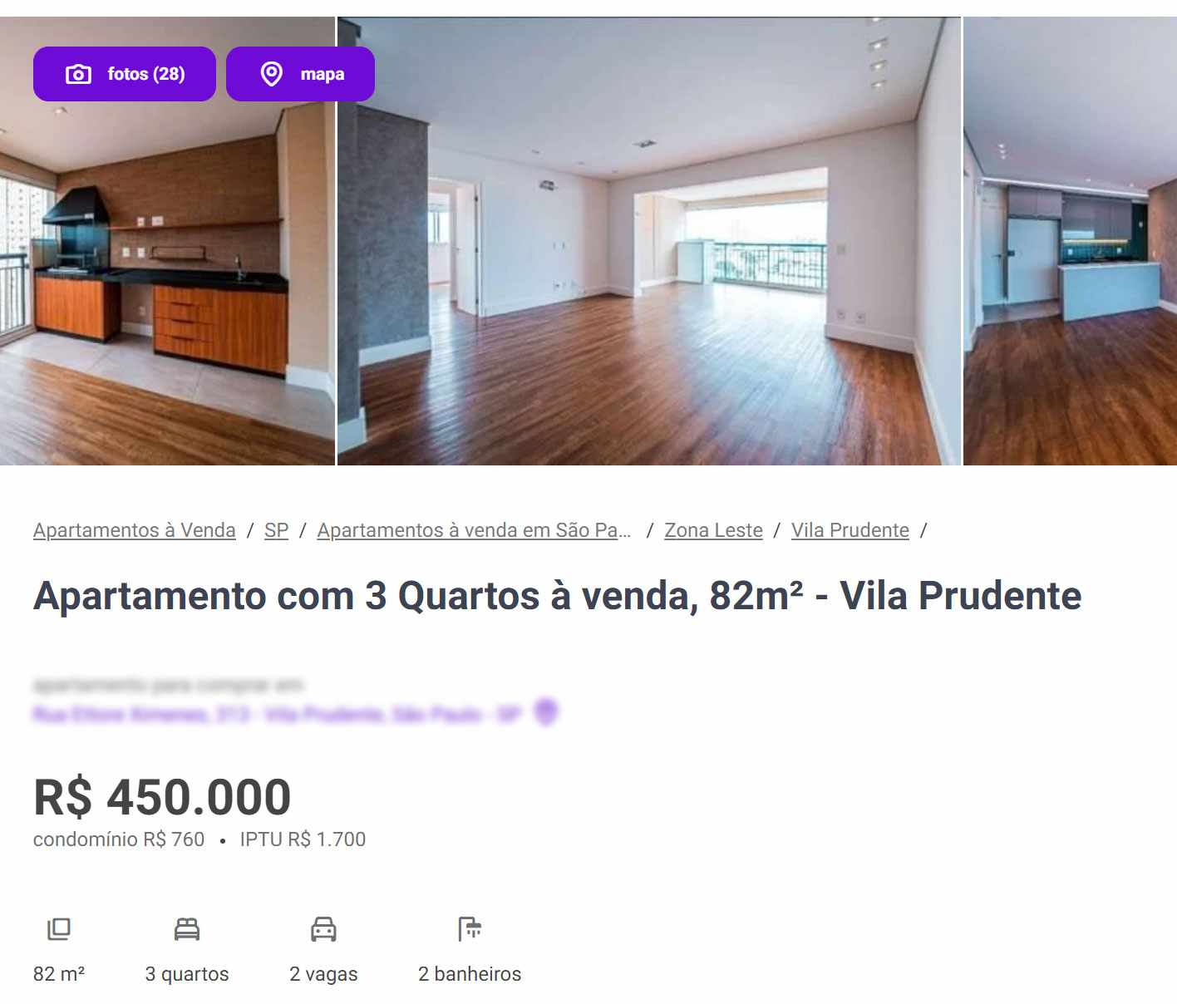
Task: Click the bed icon above 3 quartos
Action: pos(187,929)
